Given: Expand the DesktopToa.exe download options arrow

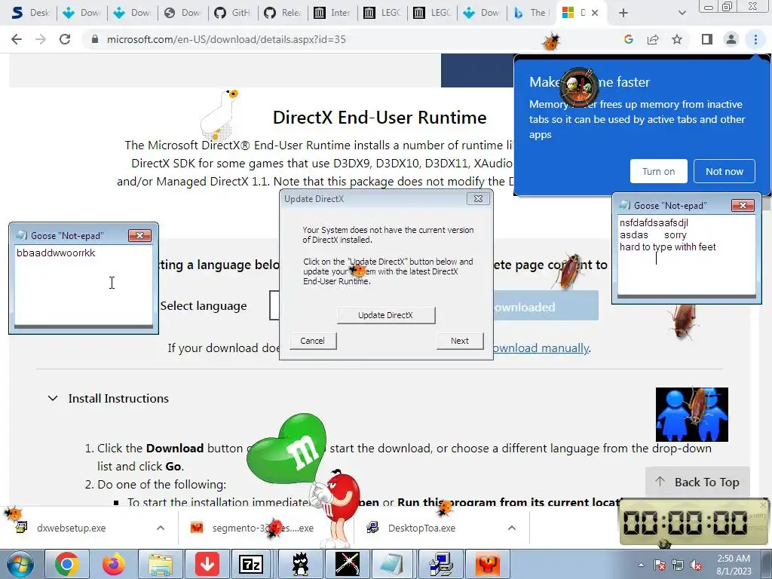Looking at the screenshot, I should (512, 528).
